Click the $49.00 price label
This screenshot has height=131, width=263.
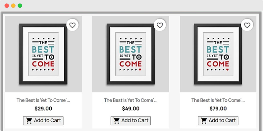(x=131, y=109)
